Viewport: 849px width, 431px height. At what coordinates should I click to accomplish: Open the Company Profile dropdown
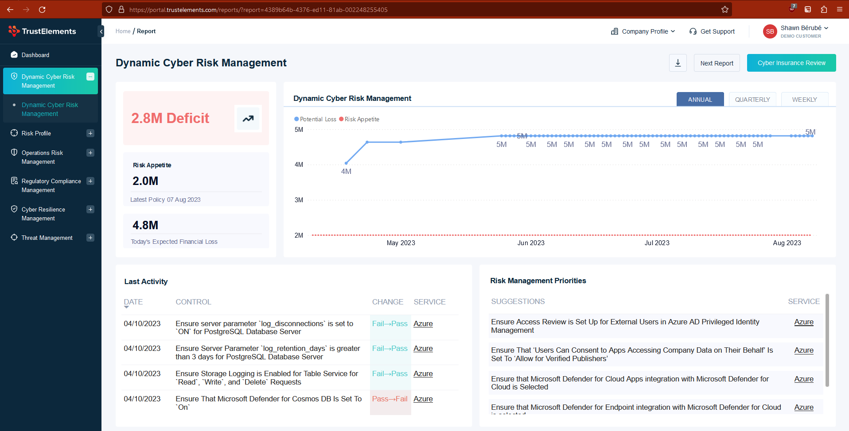(x=643, y=31)
